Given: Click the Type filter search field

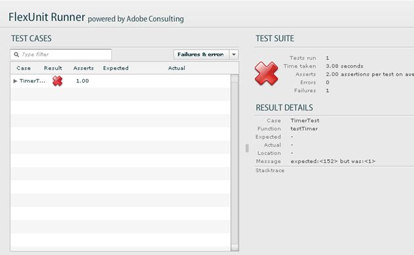Looking at the screenshot, I should coord(61,55).
